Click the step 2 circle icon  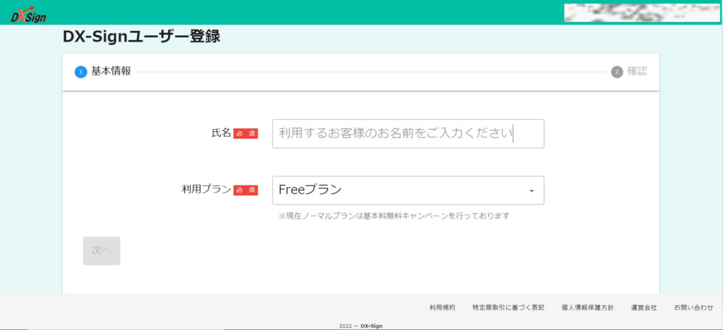point(617,72)
